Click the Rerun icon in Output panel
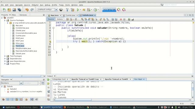This screenshot has height=109, width=195. point(48,80)
